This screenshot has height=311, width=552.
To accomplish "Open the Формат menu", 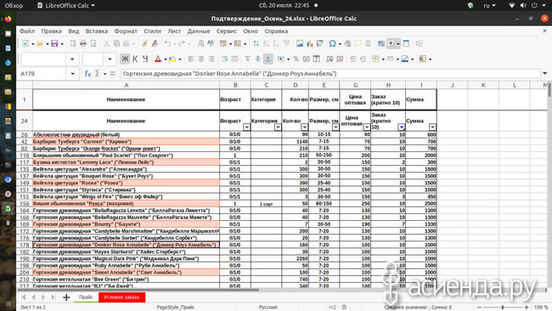I will point(126,31).
